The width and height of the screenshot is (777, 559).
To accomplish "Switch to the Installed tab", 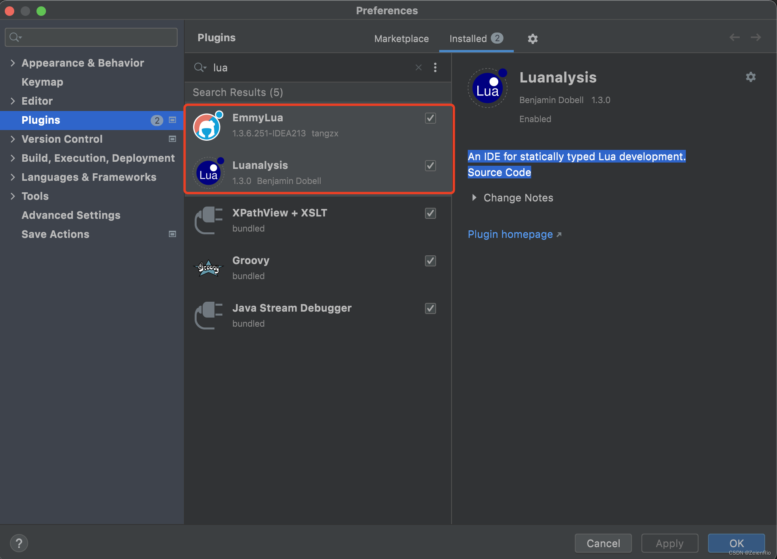I will pyautogui.click(x=477, y=38).
